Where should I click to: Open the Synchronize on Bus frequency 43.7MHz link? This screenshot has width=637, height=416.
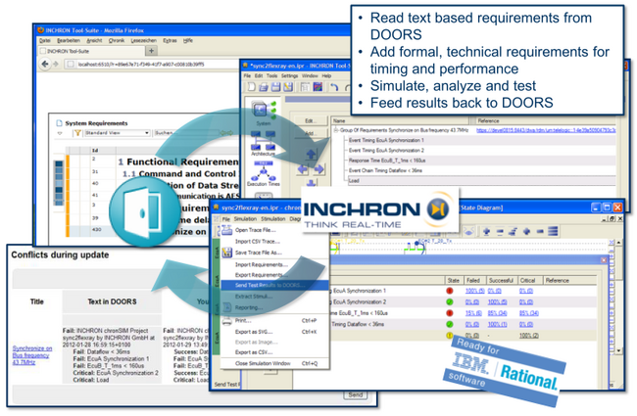click(31, 355)
